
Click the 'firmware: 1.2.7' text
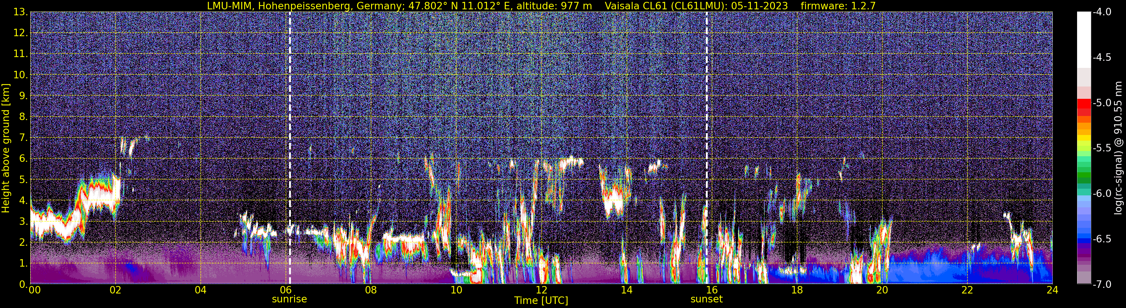click(838, 6)
